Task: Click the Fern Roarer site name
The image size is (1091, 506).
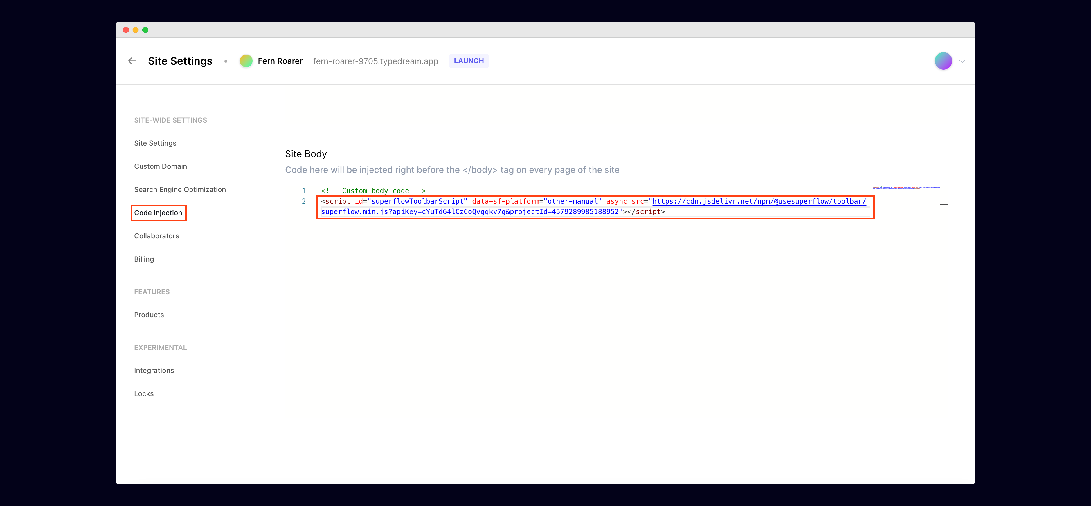Action: 280,61
